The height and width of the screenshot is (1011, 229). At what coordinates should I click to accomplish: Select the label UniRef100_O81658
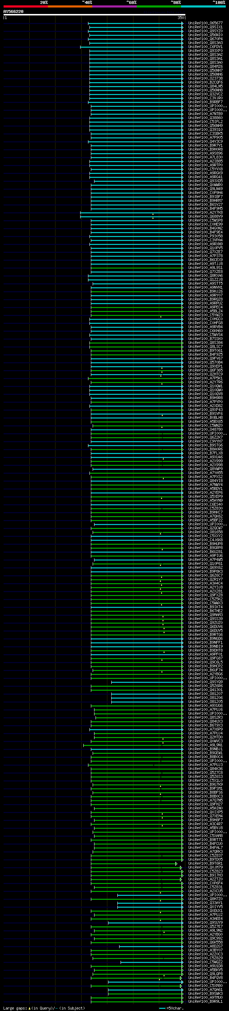(x=205, y=532)
